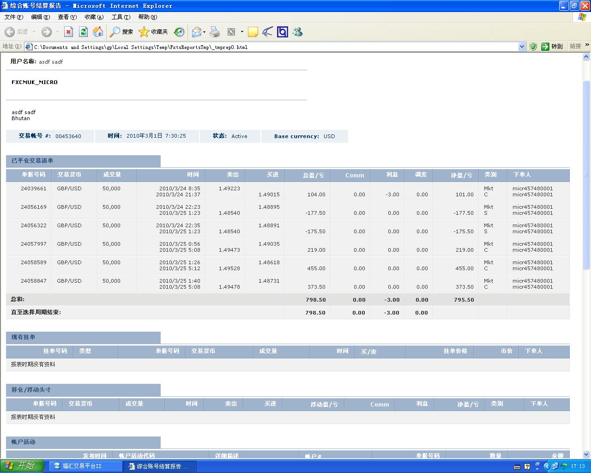The width and height of the screenshot is (591, 473).
Task: Open the 工具(T) menu
Action: pos(121,17)
